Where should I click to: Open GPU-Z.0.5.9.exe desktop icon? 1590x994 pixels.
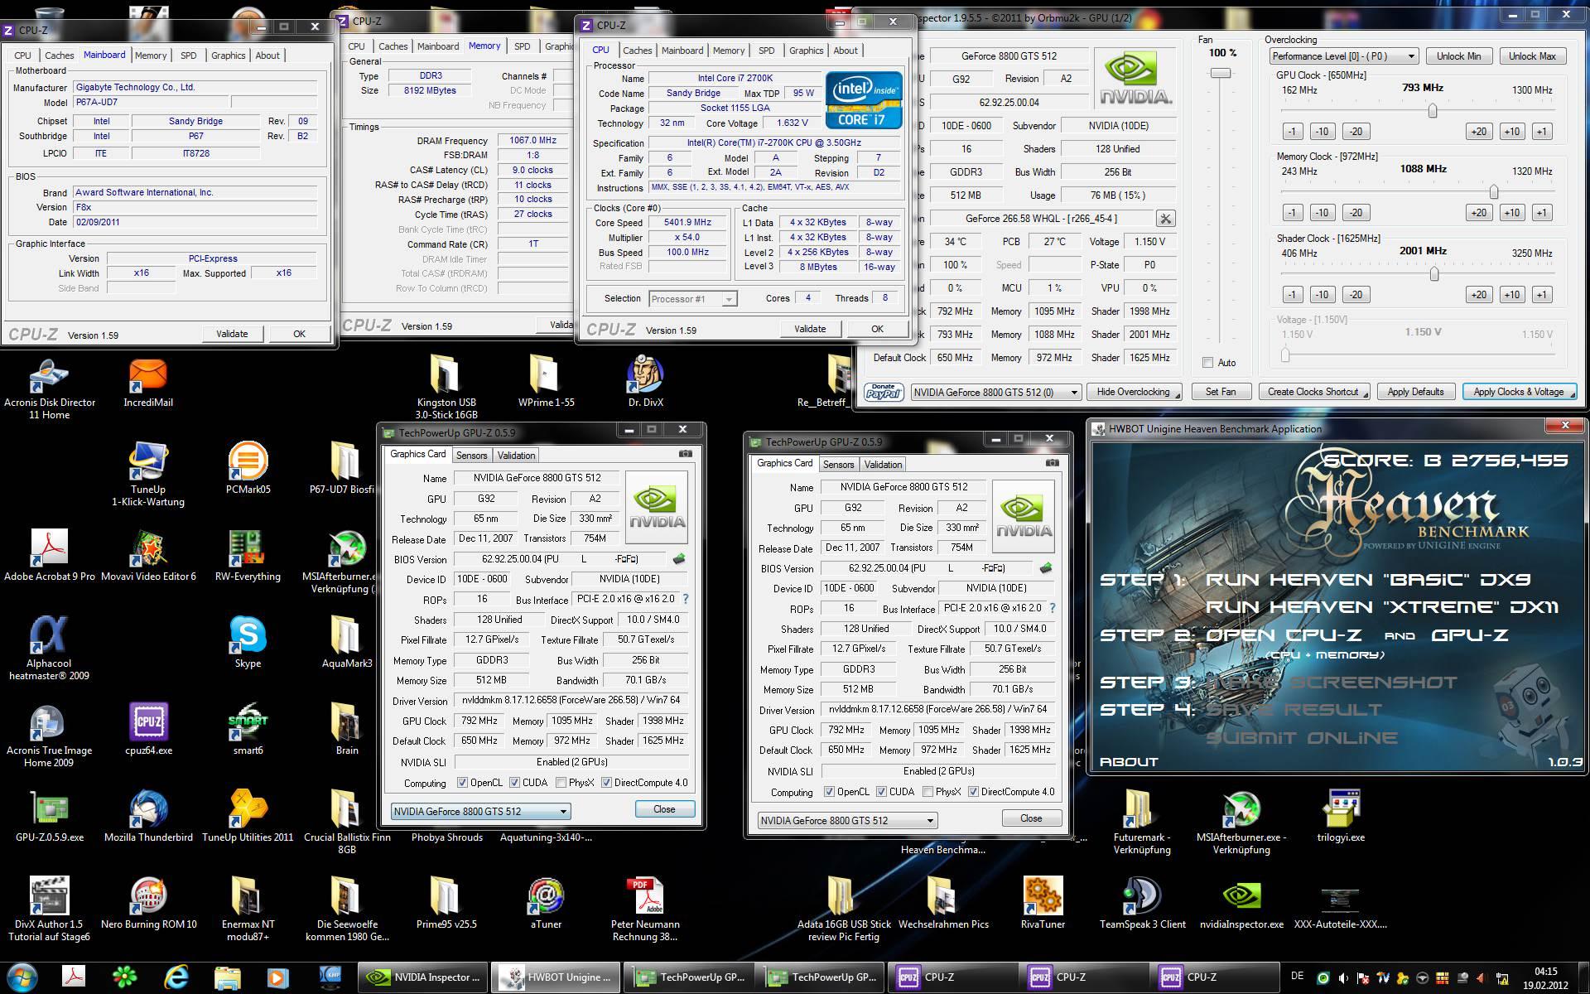(x=49, y=816)
